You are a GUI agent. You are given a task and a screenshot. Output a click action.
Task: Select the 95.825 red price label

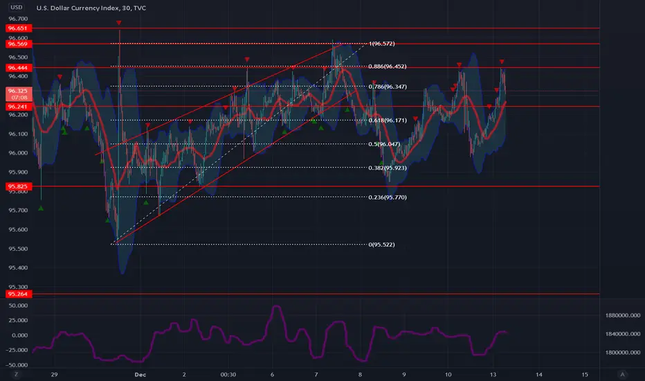click(x=18, y=186)
